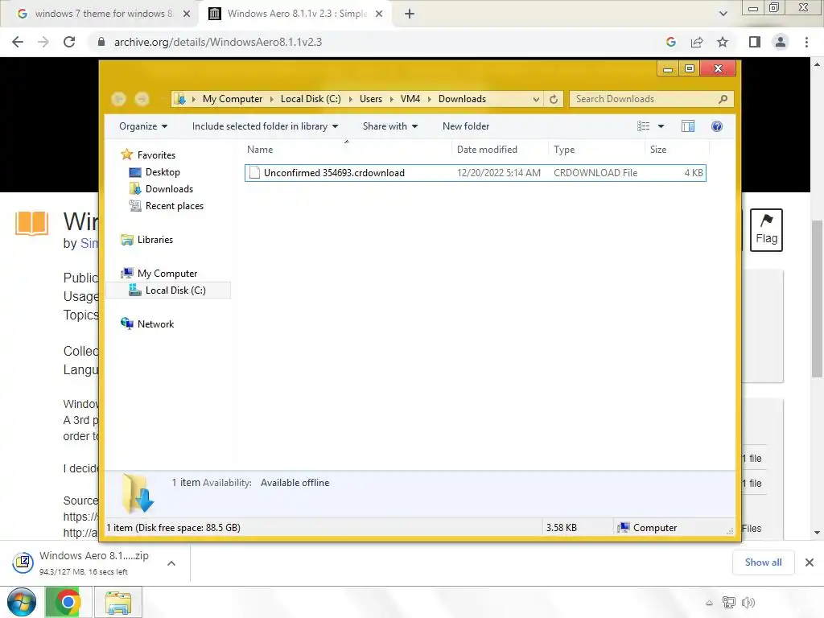
Task: Open the tray network icon
Action: (729, 602)
